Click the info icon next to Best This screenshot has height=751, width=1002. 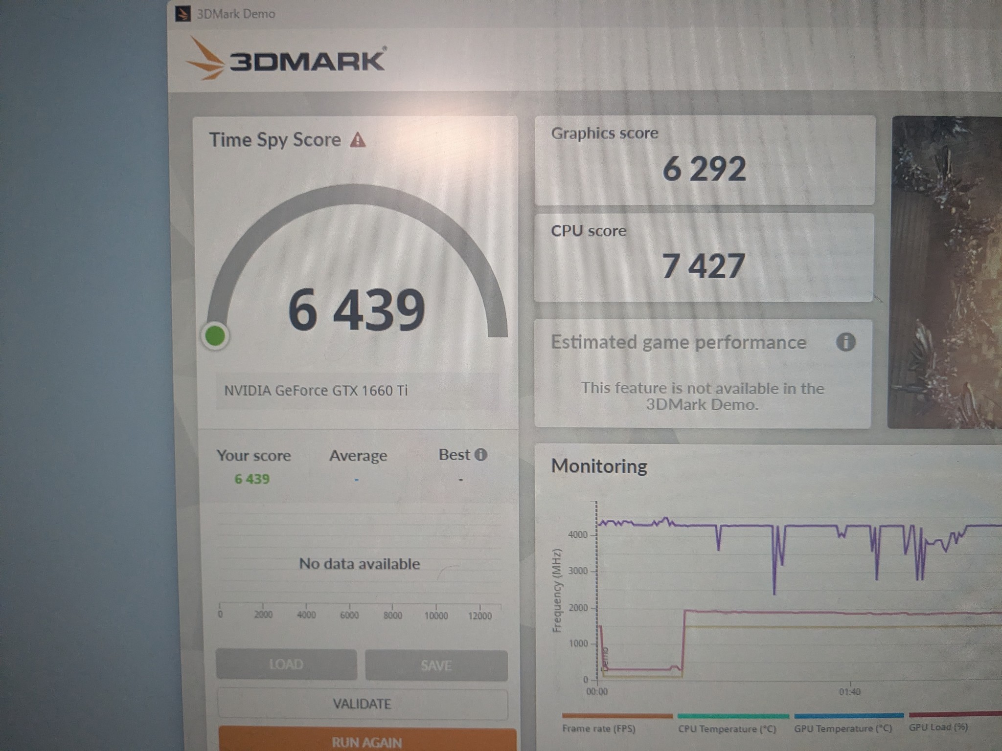coord(481,455)
